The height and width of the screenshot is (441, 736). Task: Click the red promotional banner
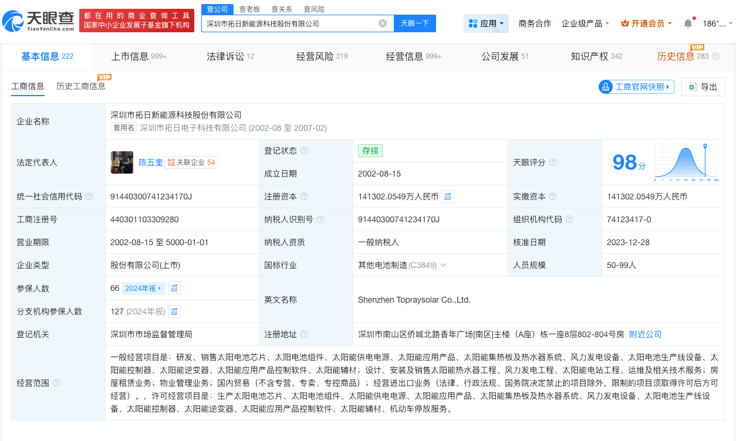[137, 21]
